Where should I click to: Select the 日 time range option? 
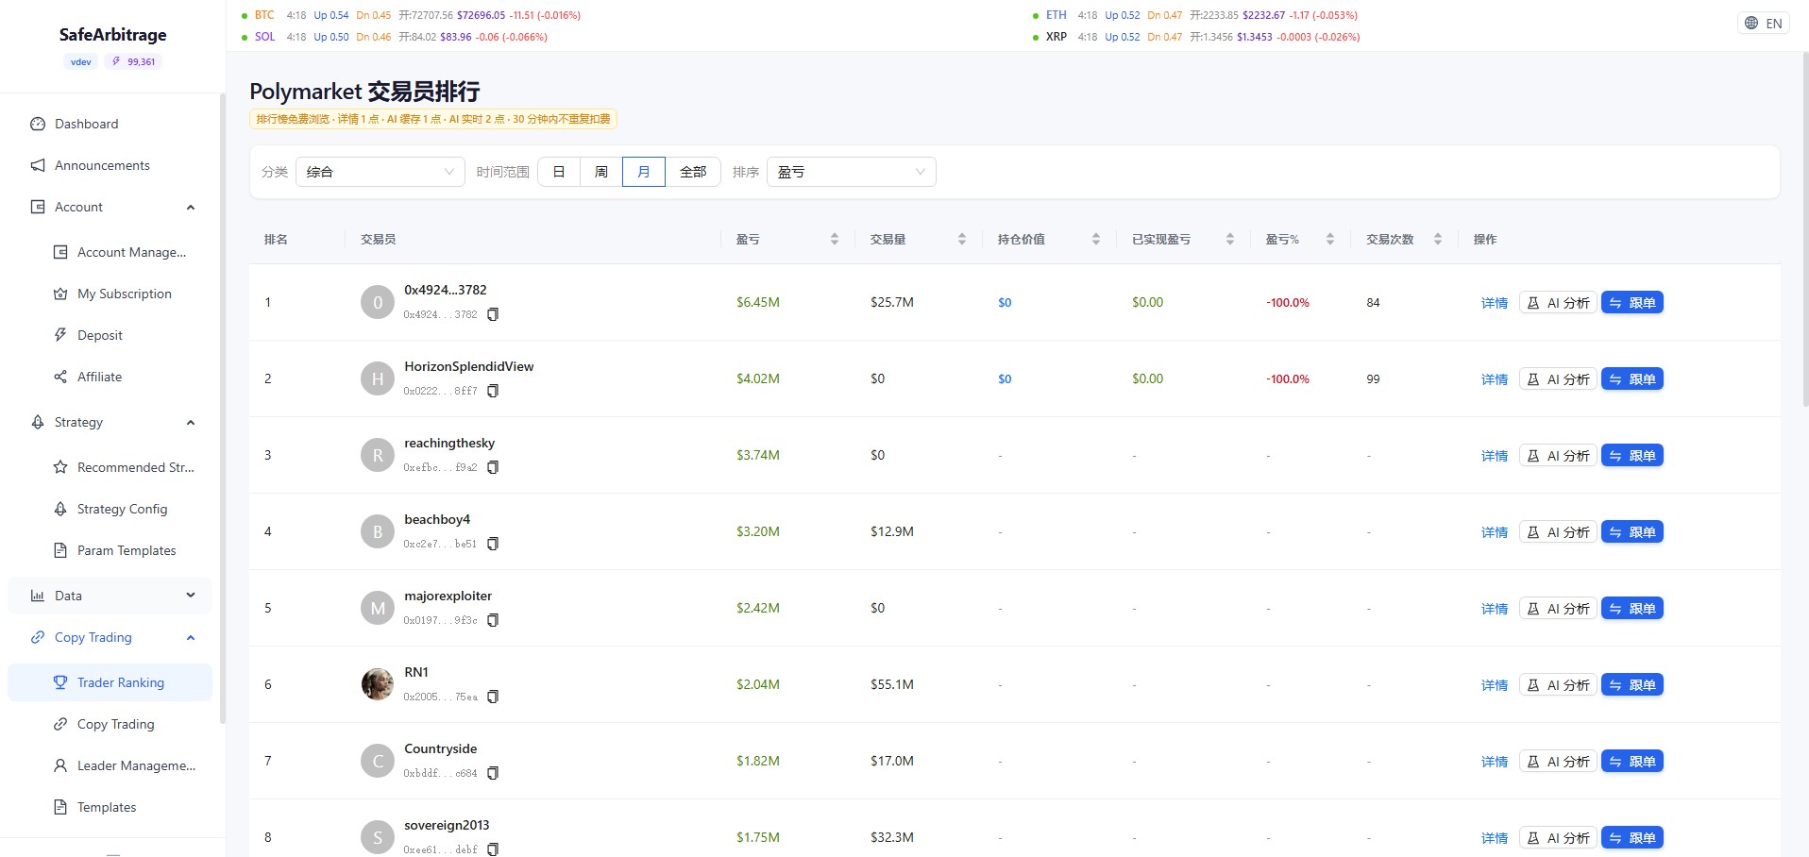(x=559, y=172)
